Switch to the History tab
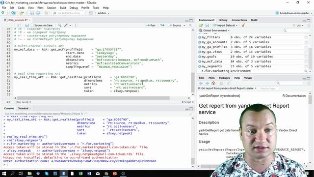314x177 pixels. [x=223, y=20]
